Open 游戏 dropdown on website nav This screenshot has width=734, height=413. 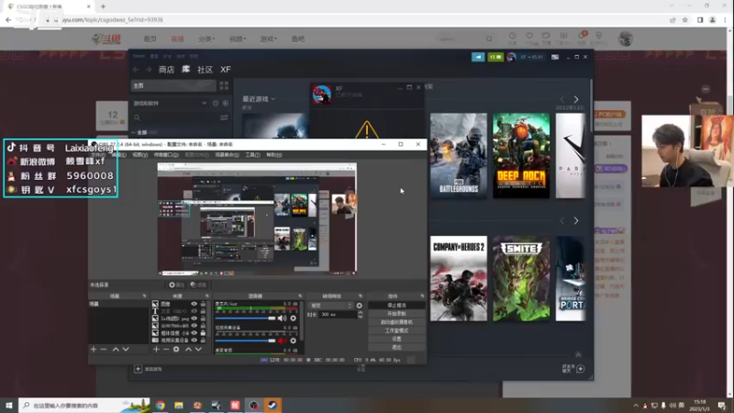point(268,39)
